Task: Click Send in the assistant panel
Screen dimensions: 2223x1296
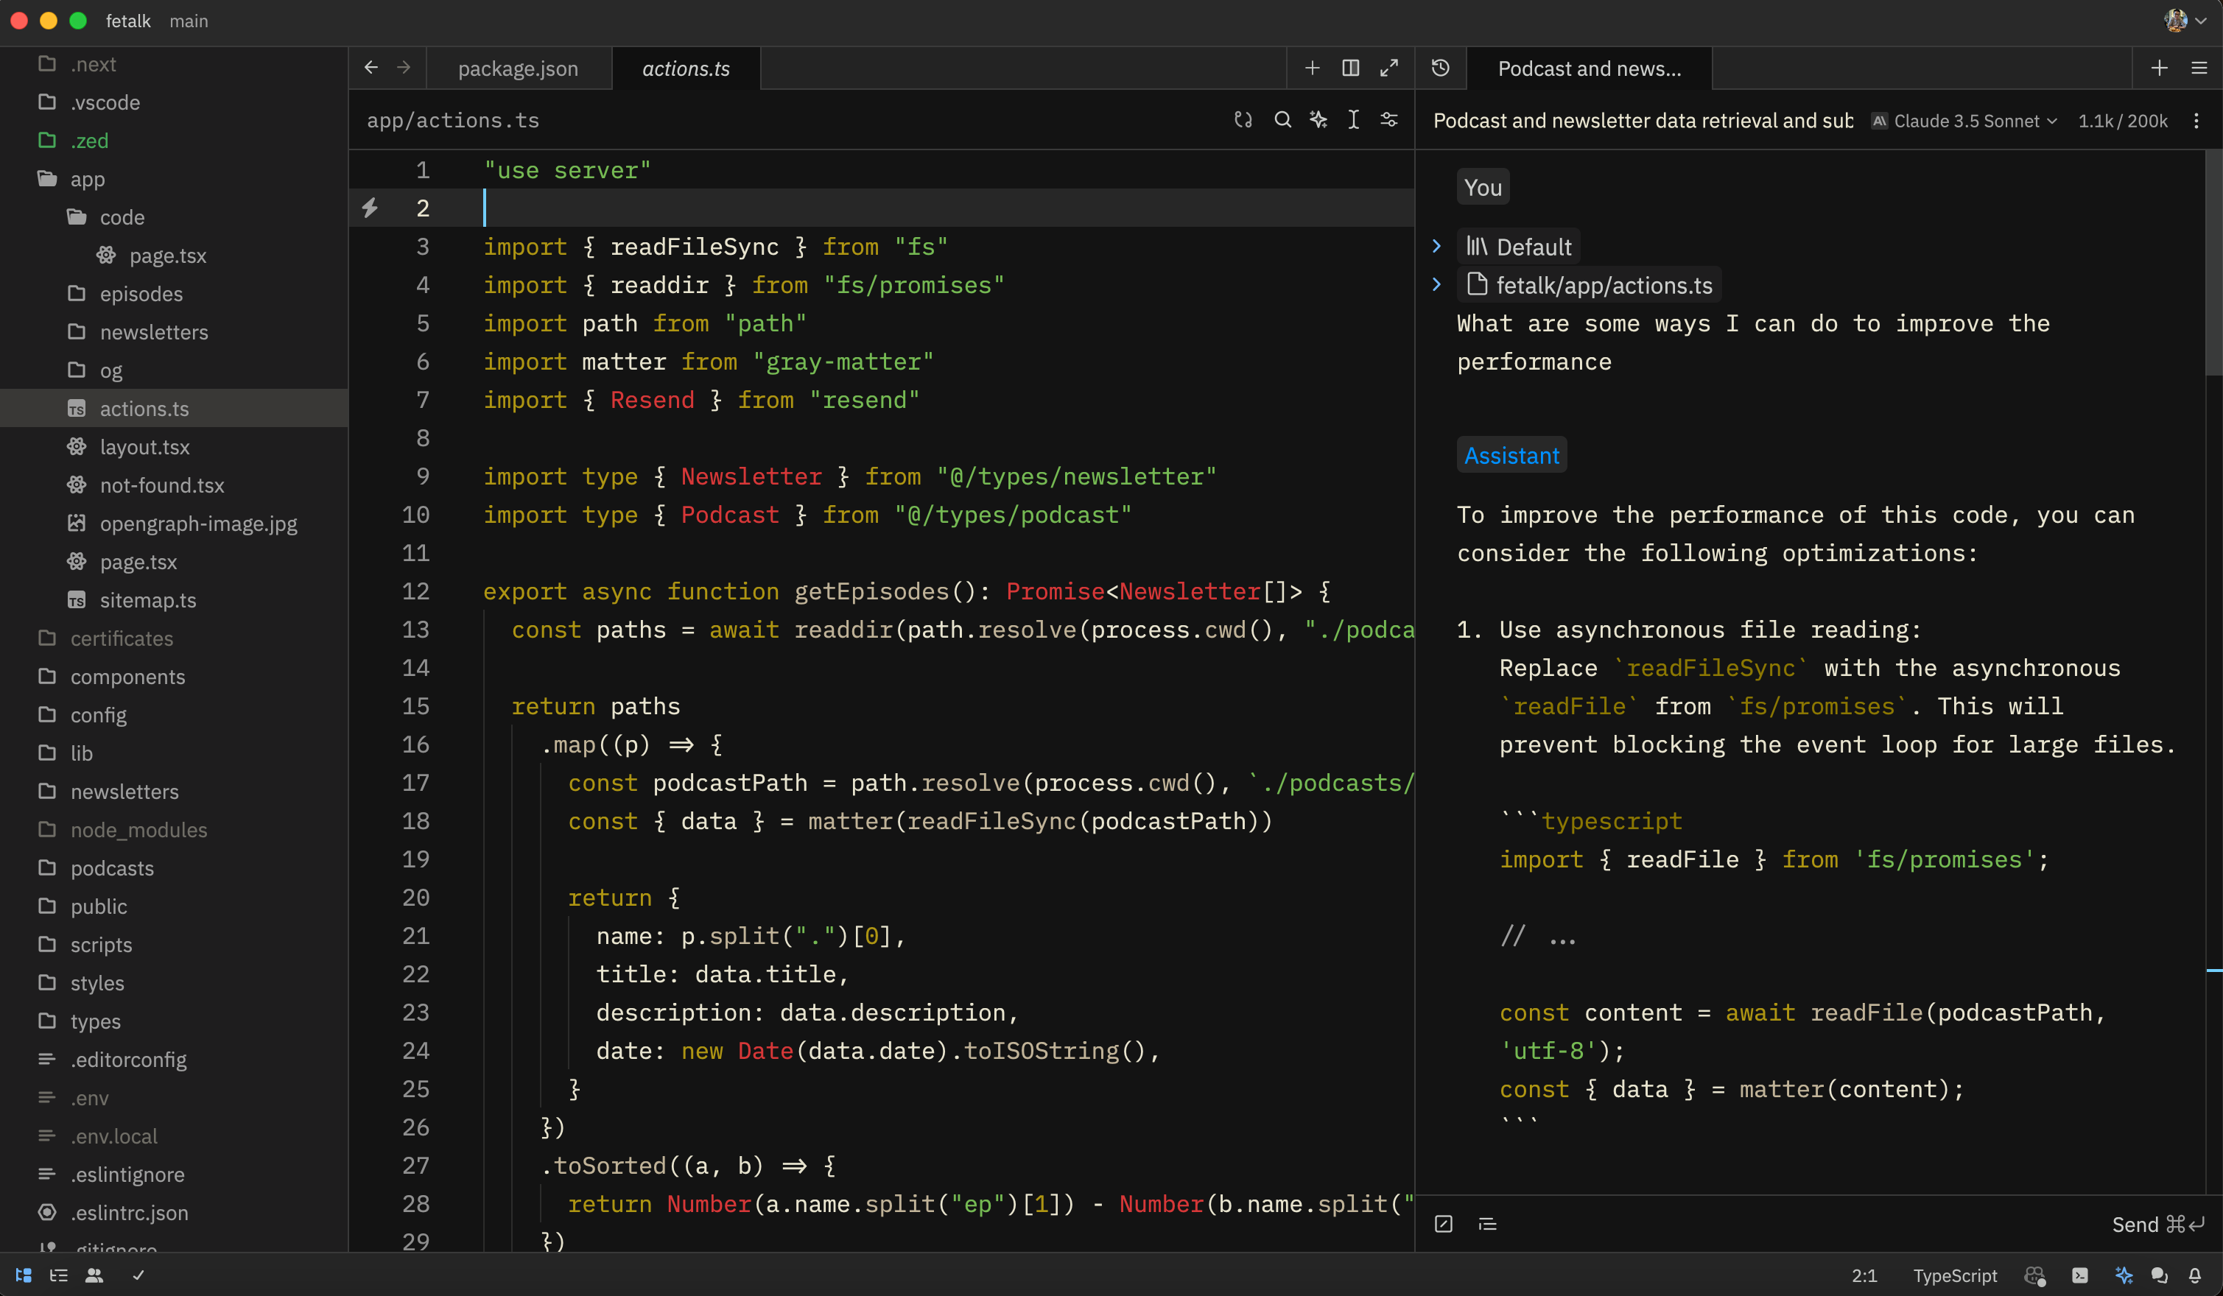Action: point(2157,1224)
